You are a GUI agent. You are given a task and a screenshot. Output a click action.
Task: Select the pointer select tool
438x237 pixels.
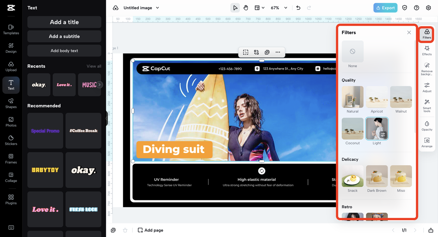click(x=235, y=8)
